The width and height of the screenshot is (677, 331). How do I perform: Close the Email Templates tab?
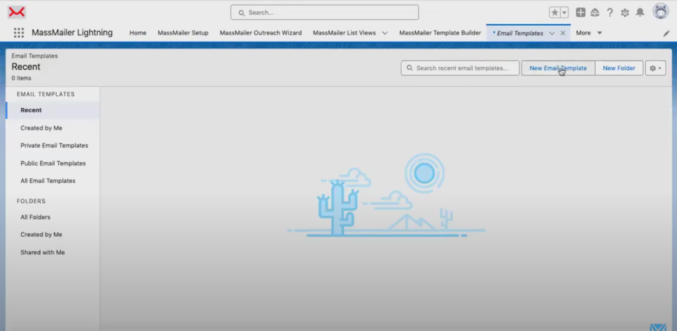[x=563, y=33]
